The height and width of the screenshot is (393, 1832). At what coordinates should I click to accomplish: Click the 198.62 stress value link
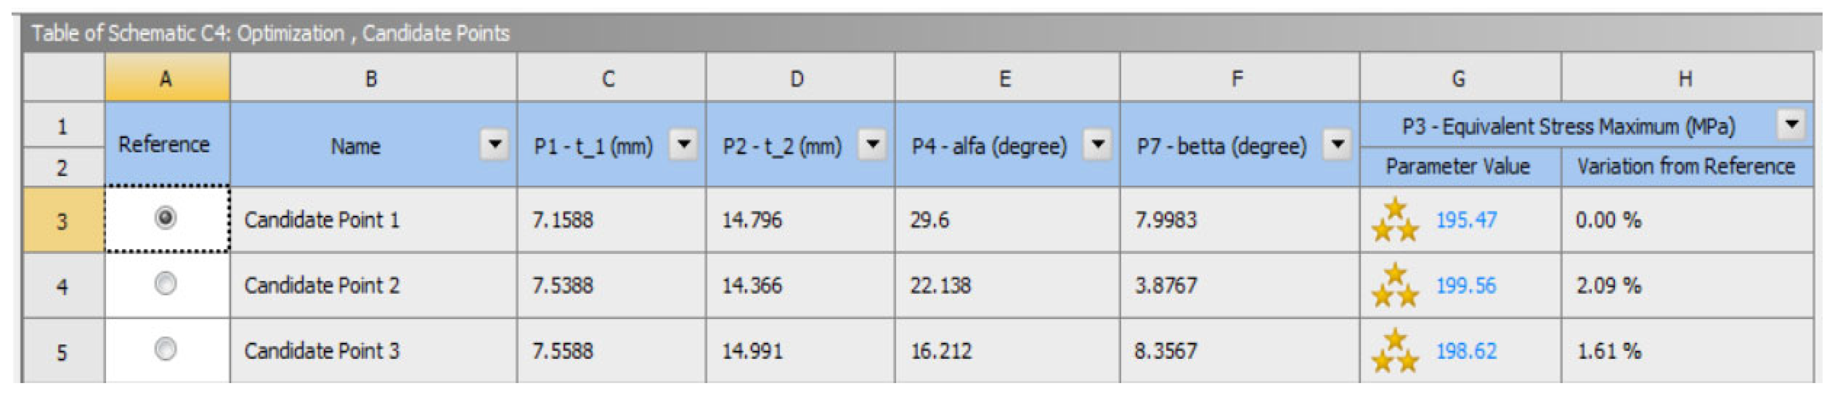[x=1466, y=351]
